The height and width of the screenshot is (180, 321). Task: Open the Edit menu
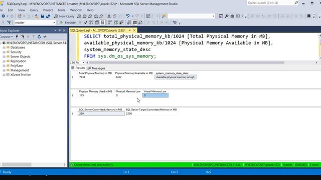tap(11, 10)
